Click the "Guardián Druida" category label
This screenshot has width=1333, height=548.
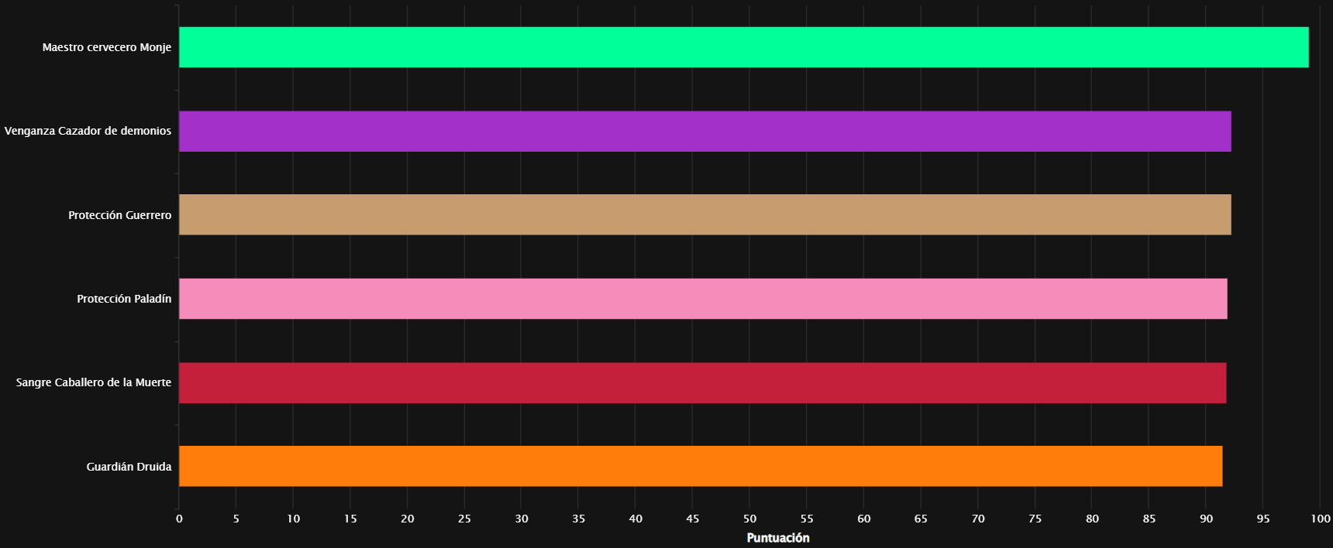(129, 467)
